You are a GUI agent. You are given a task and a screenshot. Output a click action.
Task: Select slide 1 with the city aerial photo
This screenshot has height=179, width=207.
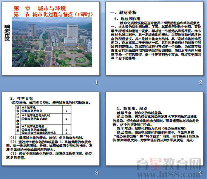pyautogui.click(x=51, y=39)
